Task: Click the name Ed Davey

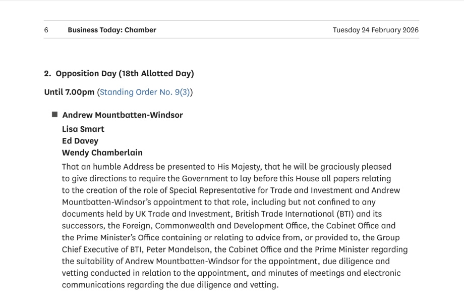Action: pyautogui.click(x=80, y=141)
